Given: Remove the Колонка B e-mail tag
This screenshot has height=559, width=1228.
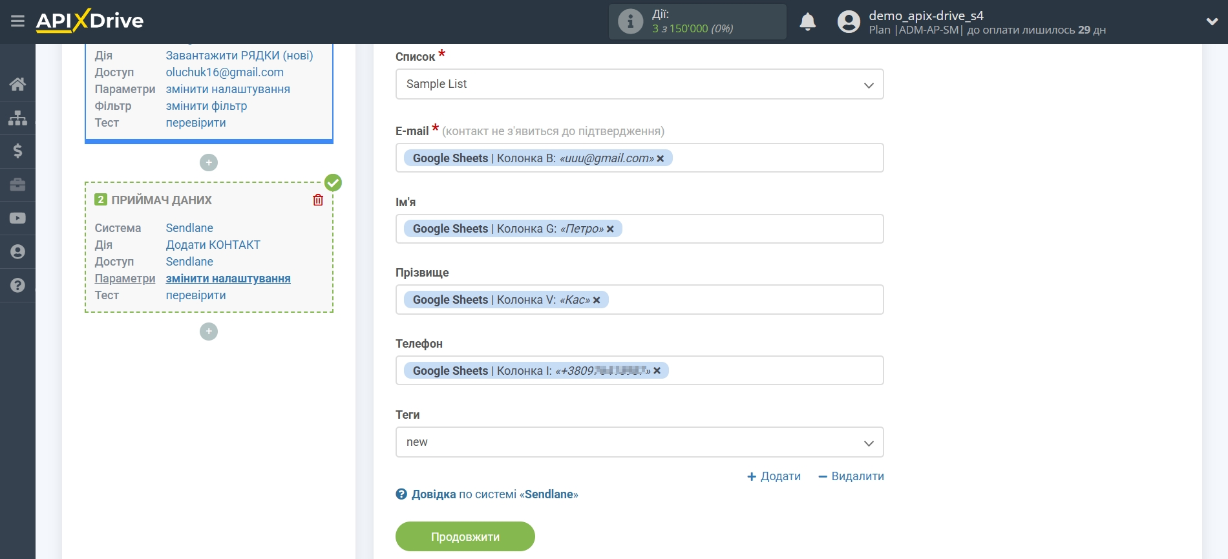Looking at the screenshot, I should click(661, 158).
